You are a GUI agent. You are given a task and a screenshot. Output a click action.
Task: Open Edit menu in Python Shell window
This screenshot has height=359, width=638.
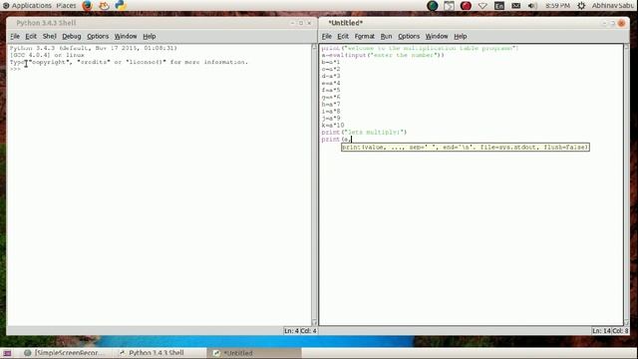coord(31,36)
